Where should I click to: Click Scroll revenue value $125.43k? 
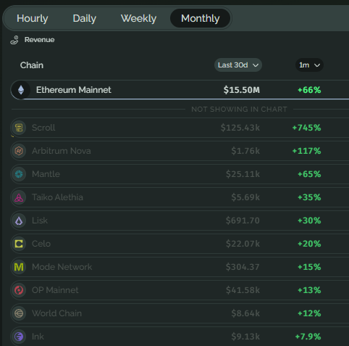(x=240, y=128)
